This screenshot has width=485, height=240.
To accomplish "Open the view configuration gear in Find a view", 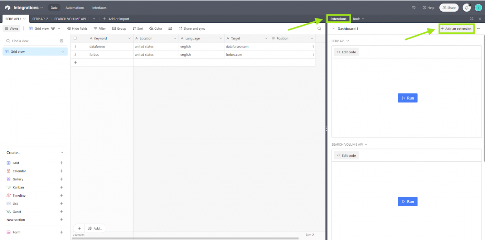I will pos(61,40).
